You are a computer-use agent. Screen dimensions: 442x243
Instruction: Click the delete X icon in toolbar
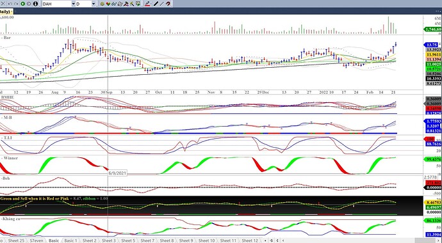coord(3,4)
